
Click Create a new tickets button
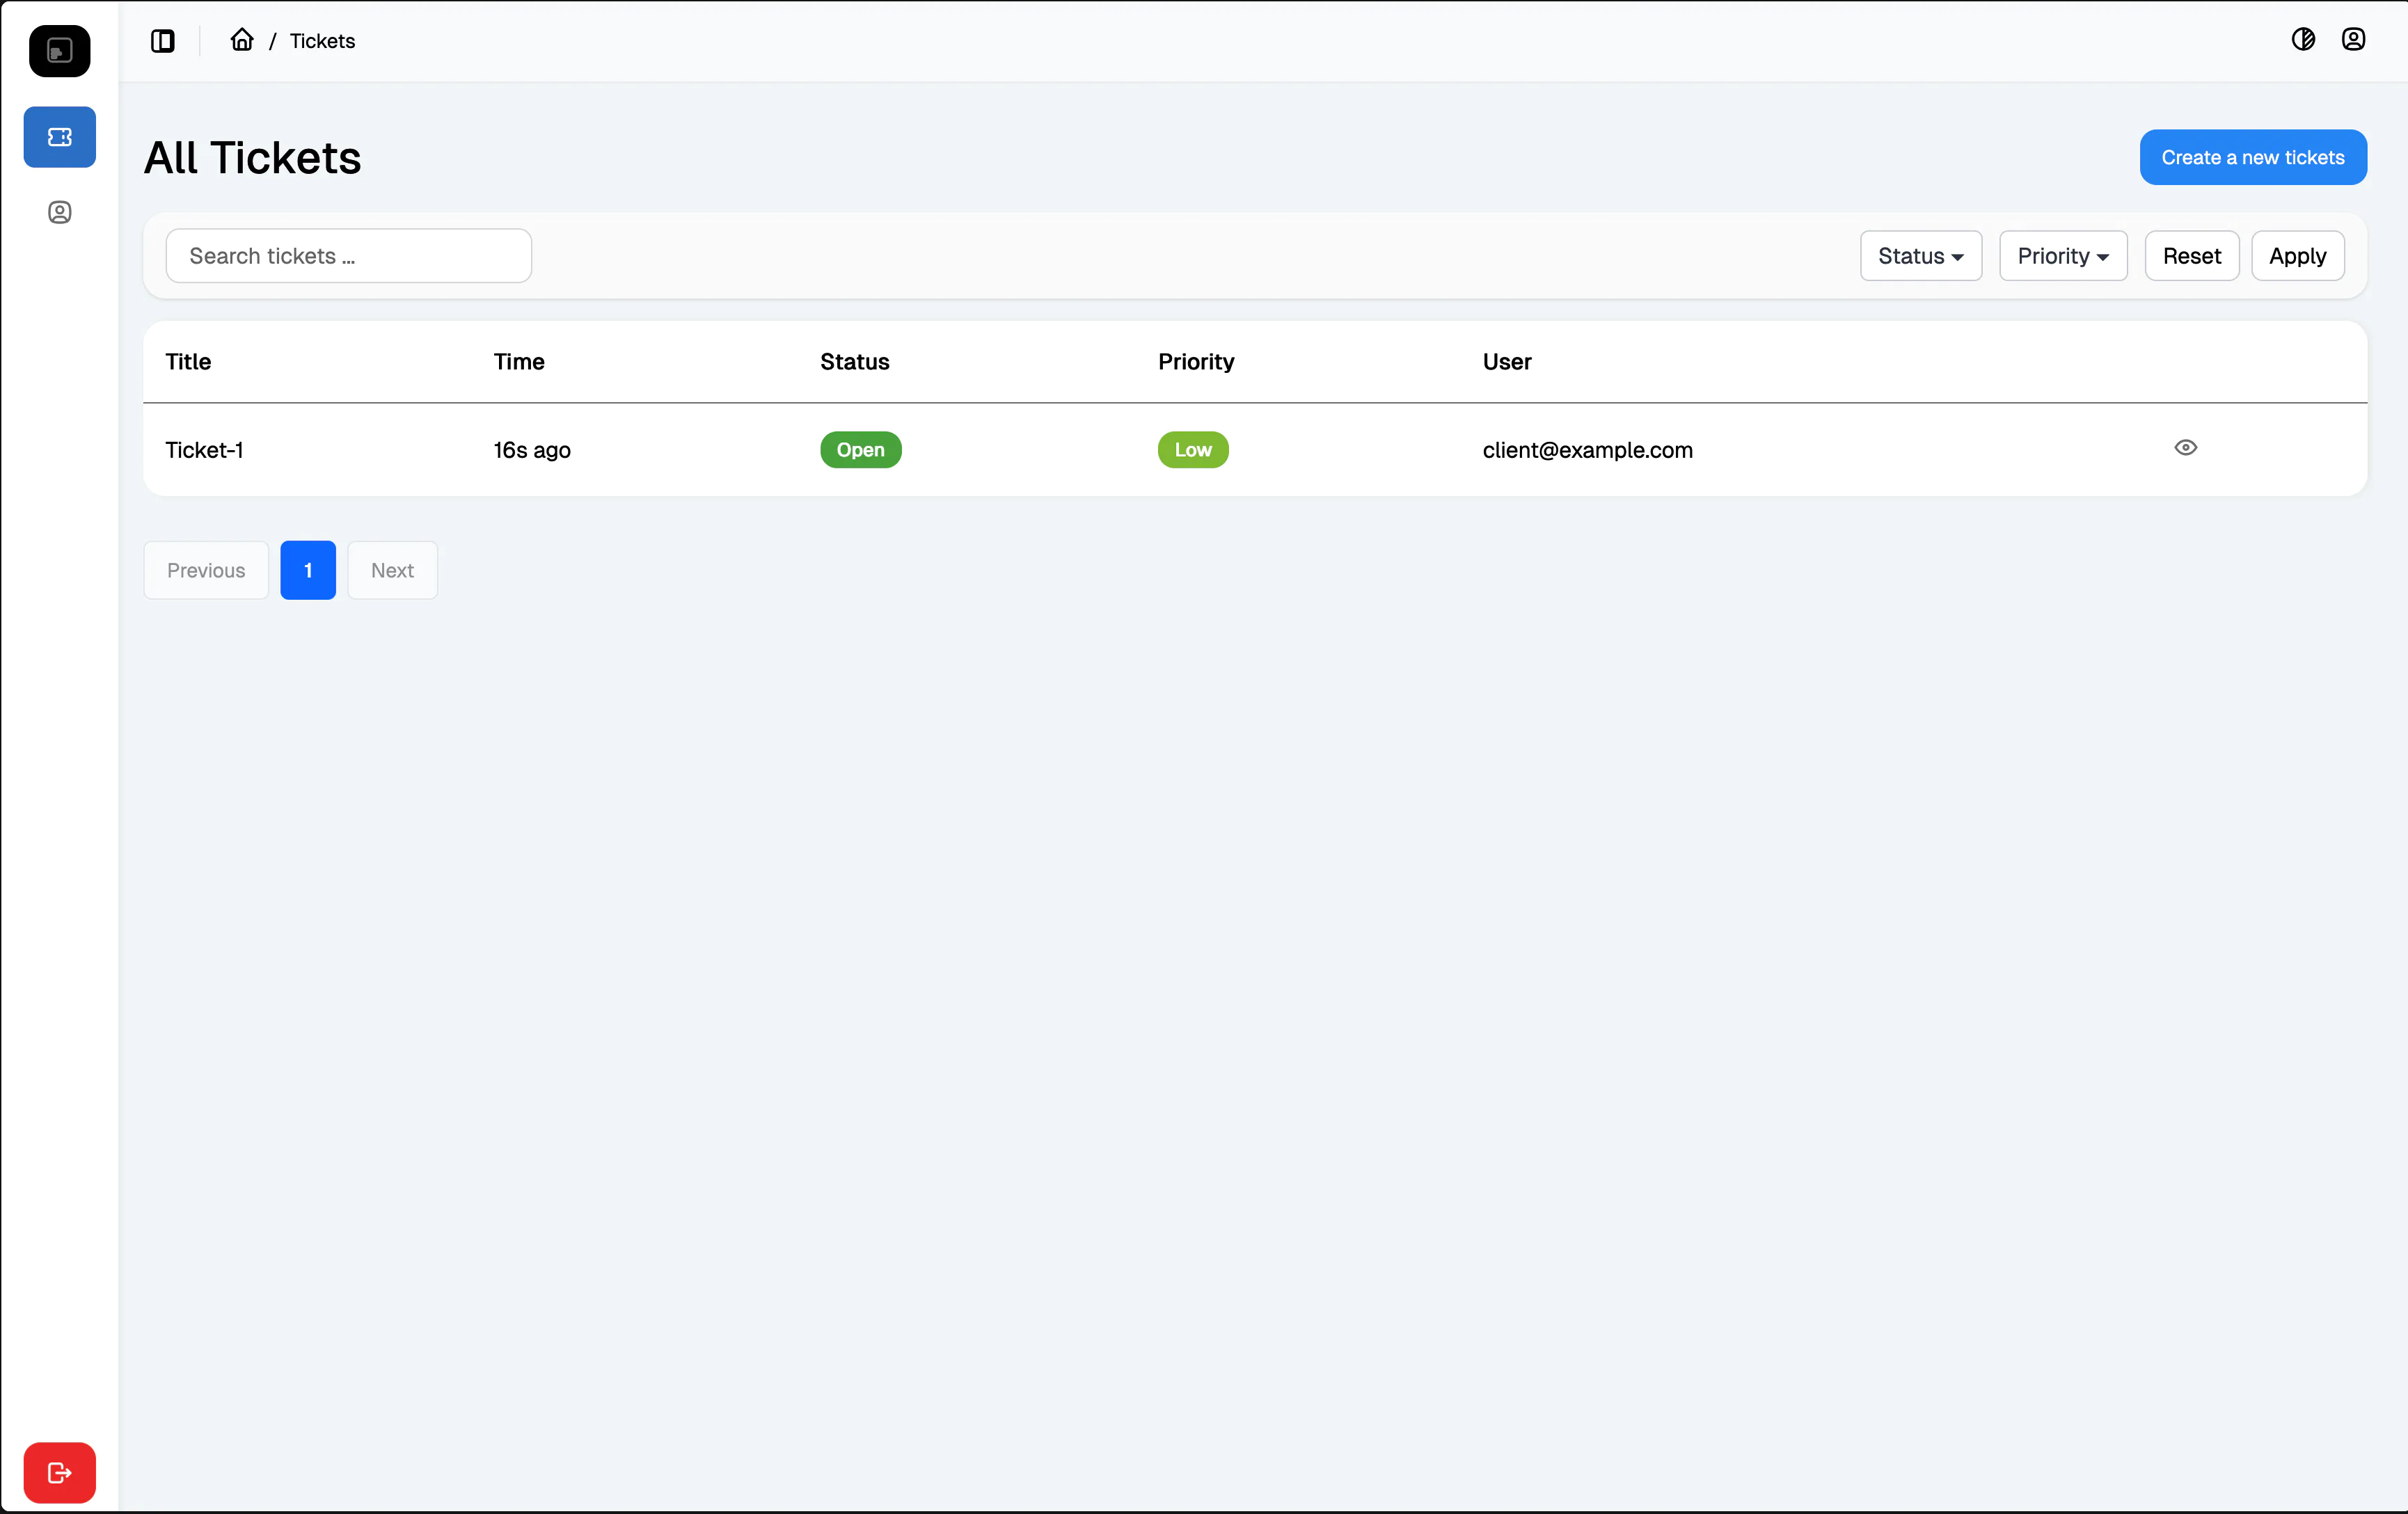pyautogui.click(x=2252, y=157)
